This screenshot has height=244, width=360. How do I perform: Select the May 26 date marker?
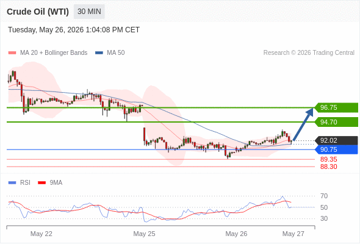pyautogui.click(x=236, y=234)
